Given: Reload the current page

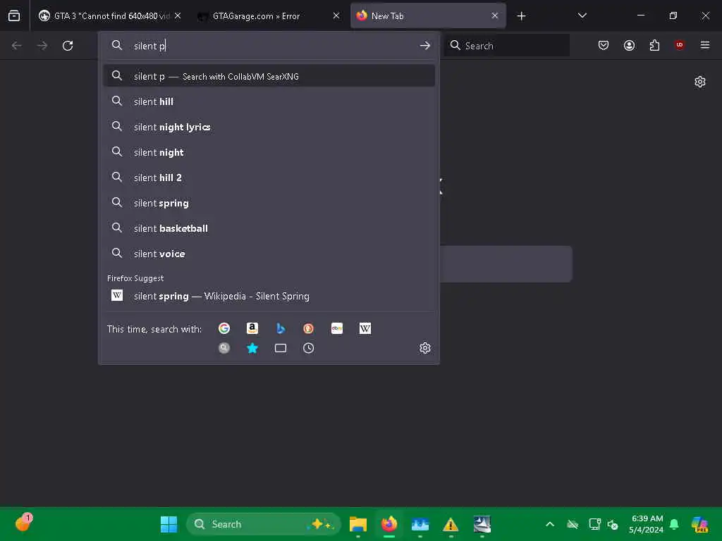Looking at the screenshot, I should pos(68,46).
